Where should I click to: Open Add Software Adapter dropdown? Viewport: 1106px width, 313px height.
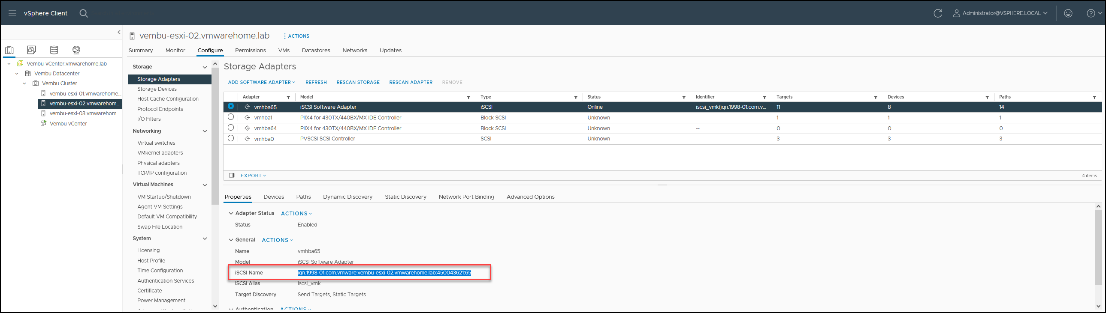[x=261, y=82]
